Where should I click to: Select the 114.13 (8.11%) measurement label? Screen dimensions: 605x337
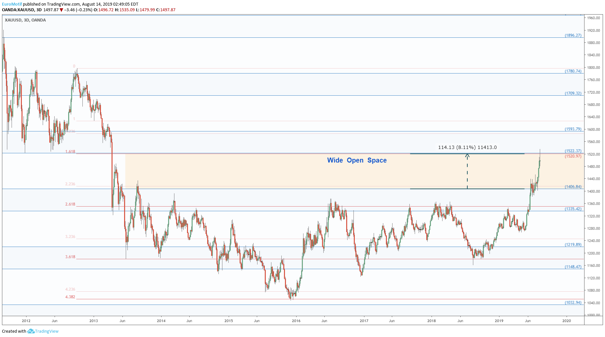coord(467,147)
